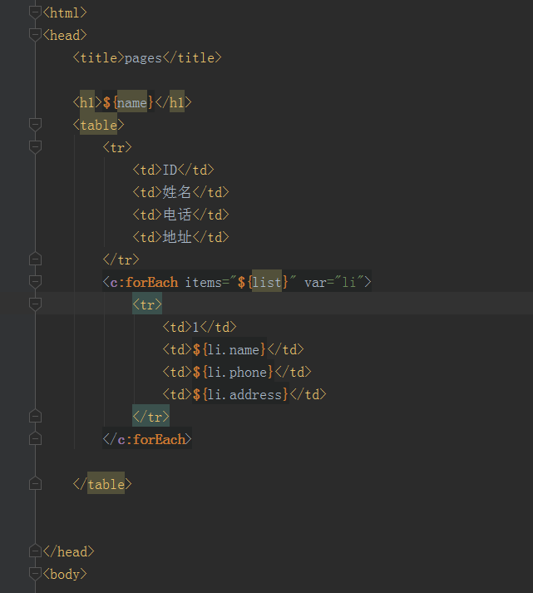Collapse the first tr opening fold marker
Viewport: 533px width, 593px height.
pos(35,146)
